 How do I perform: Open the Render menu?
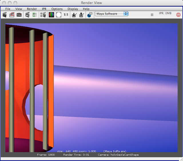point(32,9)
